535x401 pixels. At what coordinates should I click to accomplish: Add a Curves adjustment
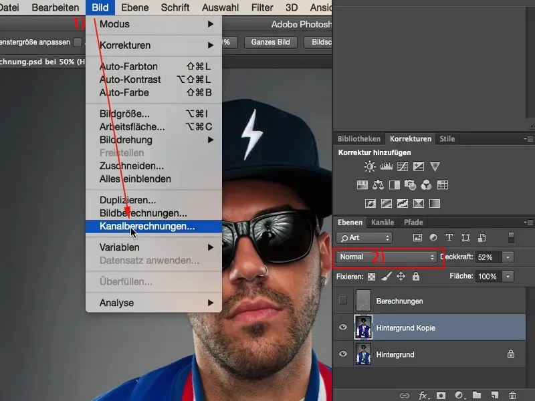click(x=403, y=166)
